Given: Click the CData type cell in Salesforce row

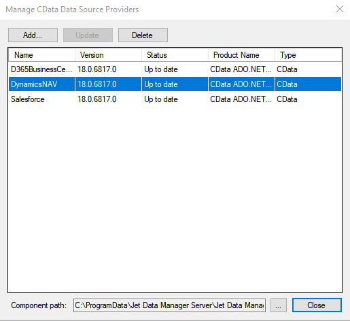Looking at the screenshot, I should [x=287, y=99].
